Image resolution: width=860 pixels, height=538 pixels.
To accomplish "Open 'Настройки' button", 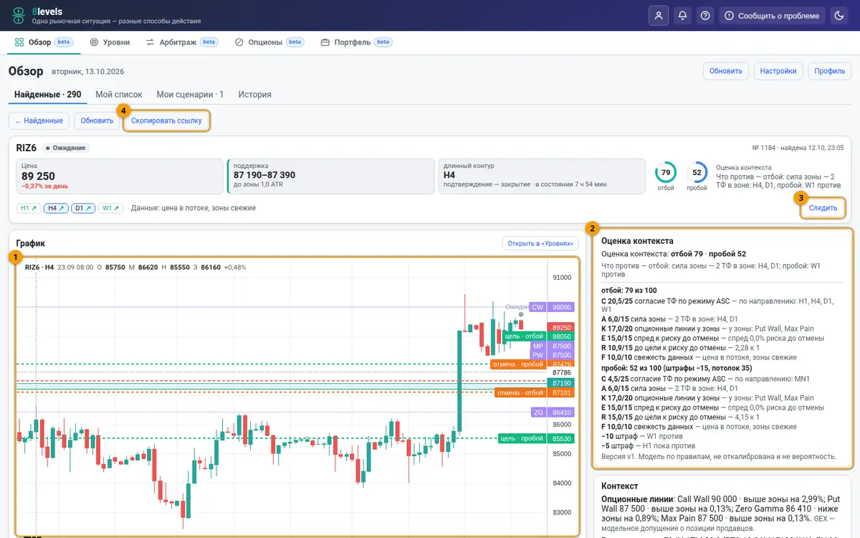I will 778,71.
